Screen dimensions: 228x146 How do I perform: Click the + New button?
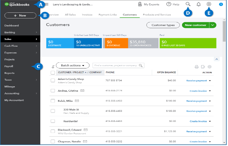tap(20, 15)
